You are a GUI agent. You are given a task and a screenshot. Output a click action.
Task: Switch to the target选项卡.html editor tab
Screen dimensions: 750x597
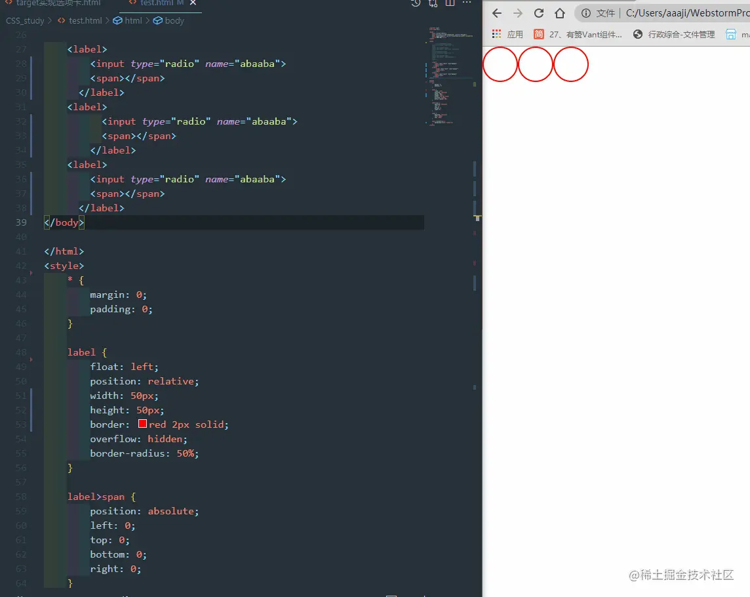pyautogui.click(x=52, y=3)
